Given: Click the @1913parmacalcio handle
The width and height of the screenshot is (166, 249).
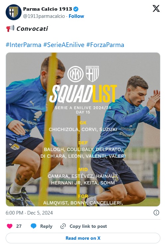Looking at the screenshot, I should 44,16.
